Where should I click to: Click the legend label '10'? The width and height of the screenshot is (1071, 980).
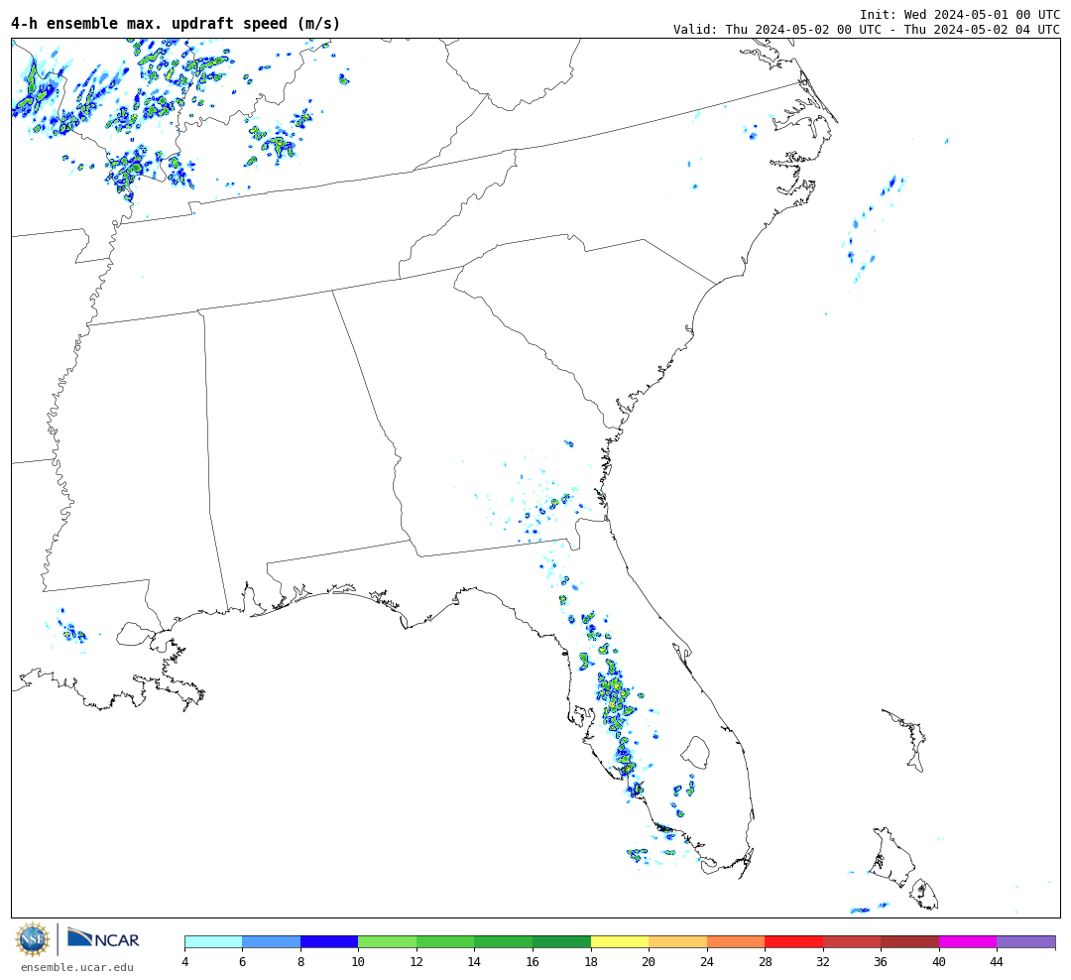tap(359, 961)
